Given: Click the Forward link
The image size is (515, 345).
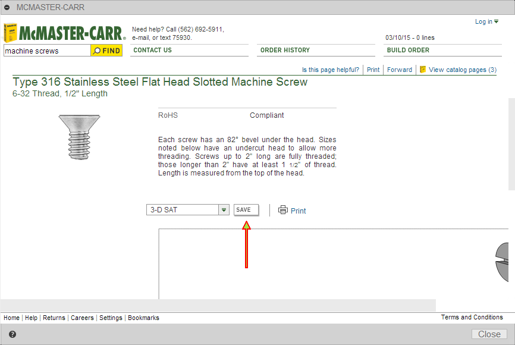Looking at the screenshot, I should 399,70.
